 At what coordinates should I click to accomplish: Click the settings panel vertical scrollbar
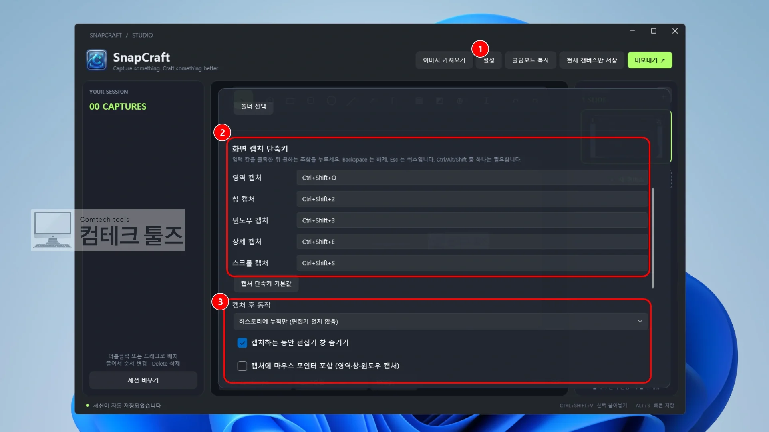point(653,238)
